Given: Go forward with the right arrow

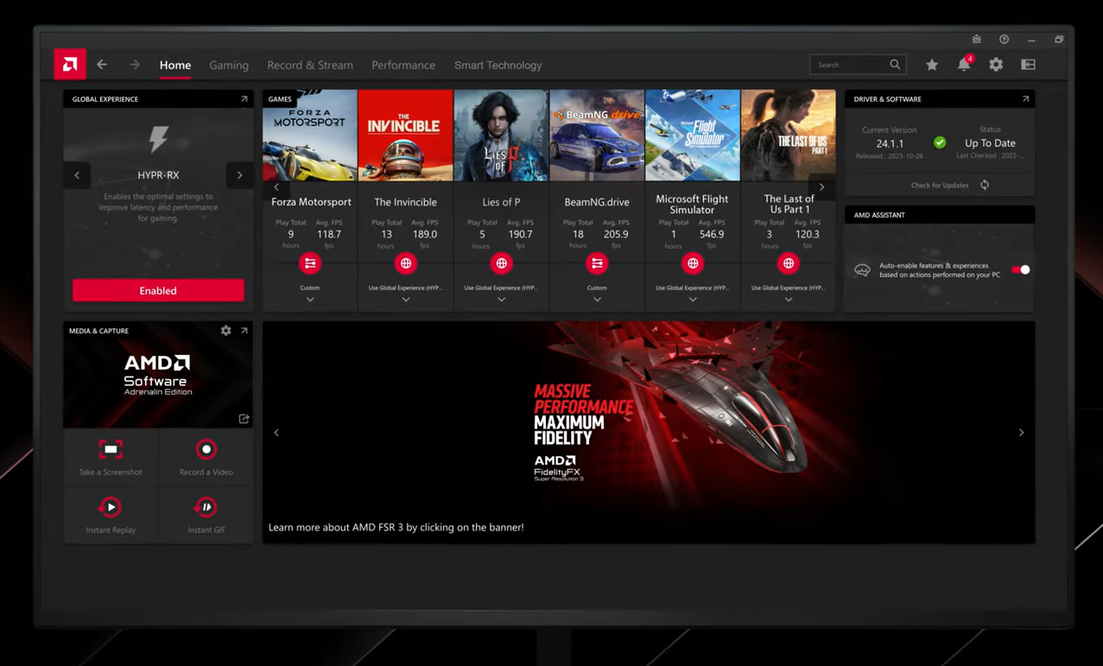Looking at the screenshot, I should click(135, 65).
